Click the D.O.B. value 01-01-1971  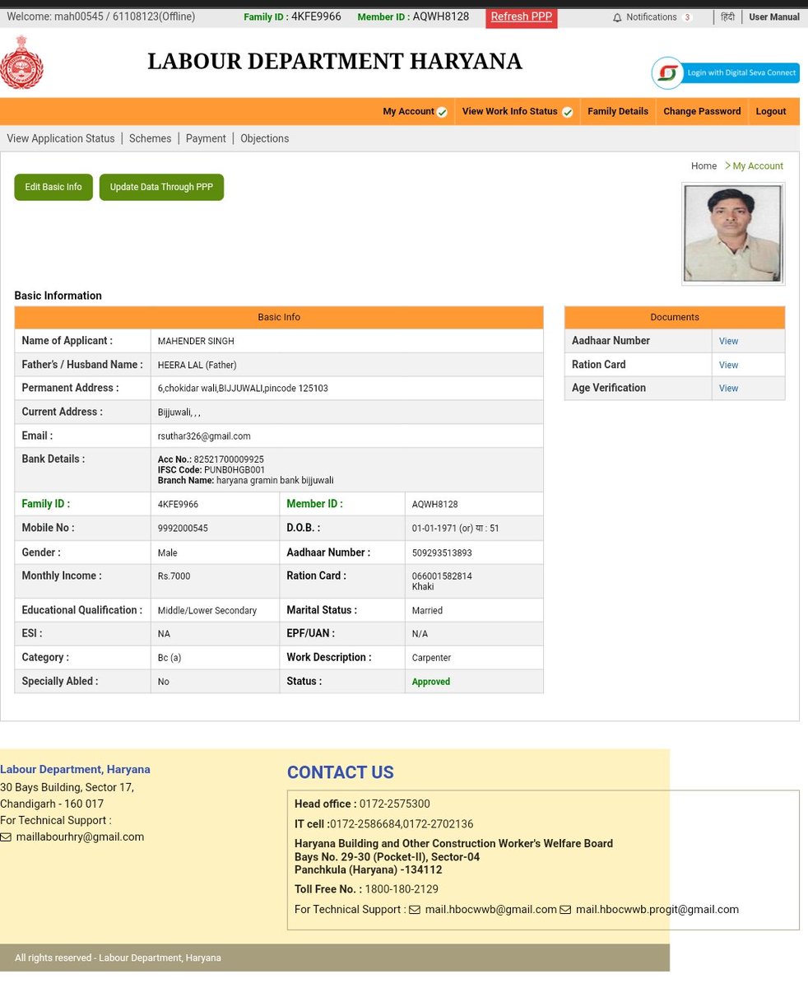pos(434,528)
